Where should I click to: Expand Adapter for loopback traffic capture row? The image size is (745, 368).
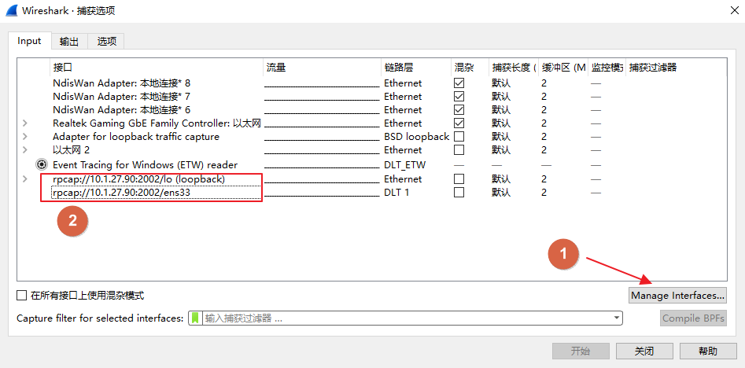(x=25, y=136)
